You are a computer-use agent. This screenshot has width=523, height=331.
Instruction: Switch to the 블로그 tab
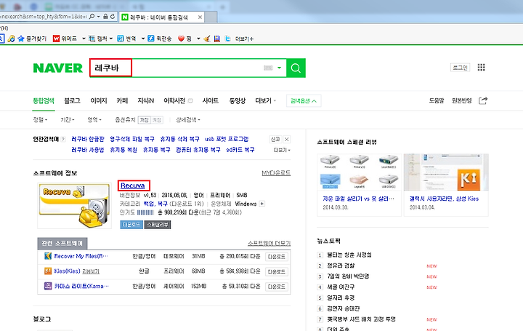72,101
